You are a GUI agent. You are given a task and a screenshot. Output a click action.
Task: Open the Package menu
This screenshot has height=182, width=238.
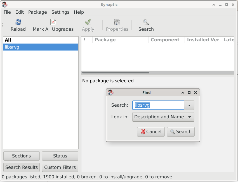tap(37, 12)
